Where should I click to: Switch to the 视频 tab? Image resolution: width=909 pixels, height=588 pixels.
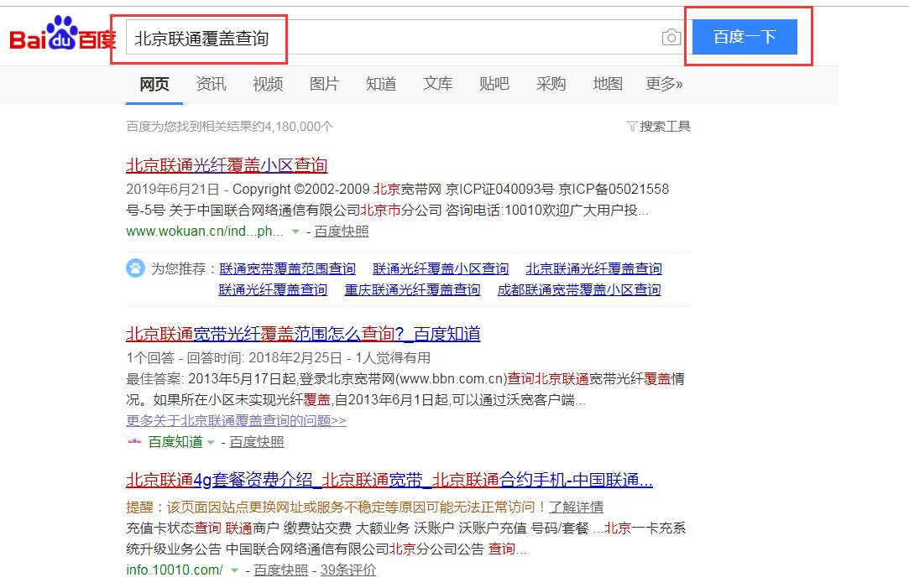(x=268, y=84)
